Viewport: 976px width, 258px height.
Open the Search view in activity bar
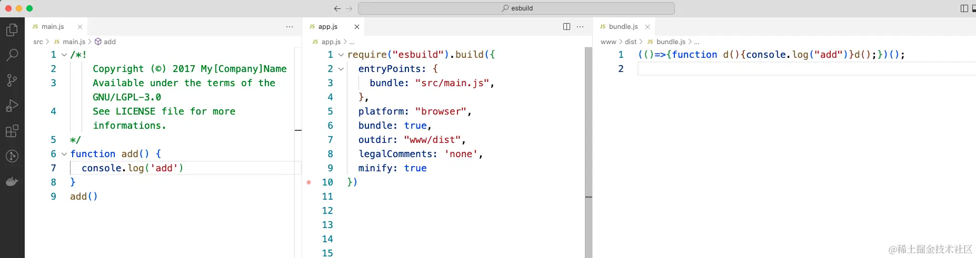pos(12,55)
